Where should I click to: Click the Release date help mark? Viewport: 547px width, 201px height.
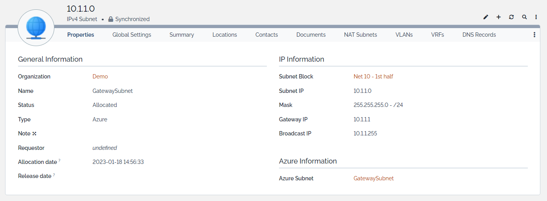click(x=54, y=174)
